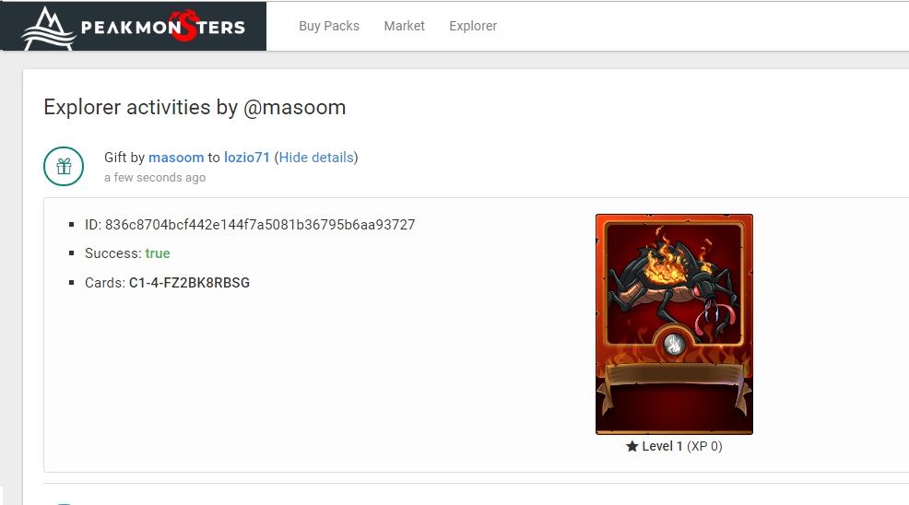The image size is (909, 505).
Task: Click the PeakMonsters mountain logo icon
Action: [x=49, y=29]
